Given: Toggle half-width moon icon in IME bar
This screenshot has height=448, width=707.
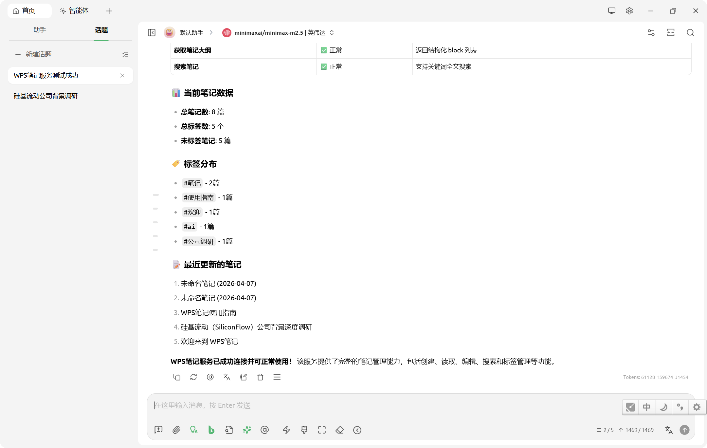Looking at the screenshot, I should 663,407.
